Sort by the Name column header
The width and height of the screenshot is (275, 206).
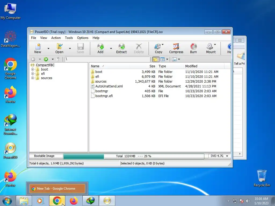110,66
